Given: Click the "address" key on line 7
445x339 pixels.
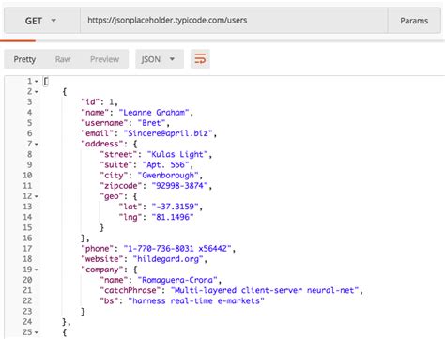Looking at the screenshot, I should pyautogui.click(x=102, y=144).
